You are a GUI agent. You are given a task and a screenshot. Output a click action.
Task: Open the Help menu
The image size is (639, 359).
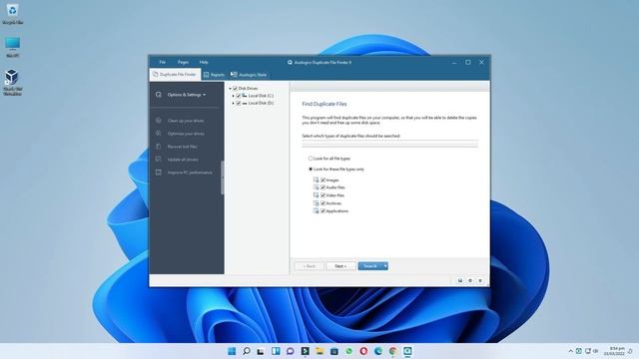click(204, 62)
